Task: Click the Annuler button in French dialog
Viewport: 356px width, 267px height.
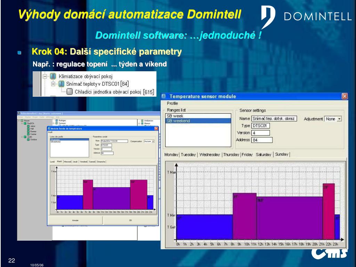Action: coord(75,220)
